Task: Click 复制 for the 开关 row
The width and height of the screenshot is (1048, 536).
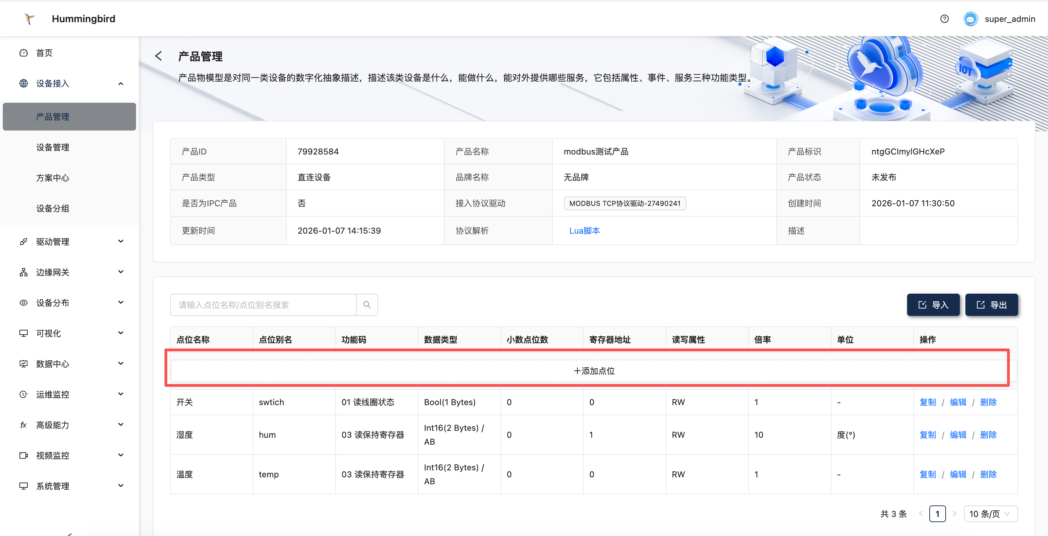Action: [x=927, y=402]
